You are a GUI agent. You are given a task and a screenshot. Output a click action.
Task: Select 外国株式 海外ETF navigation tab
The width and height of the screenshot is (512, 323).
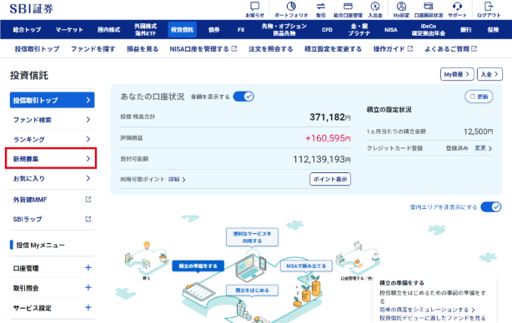pyautogui.click(x=146, y=30)
